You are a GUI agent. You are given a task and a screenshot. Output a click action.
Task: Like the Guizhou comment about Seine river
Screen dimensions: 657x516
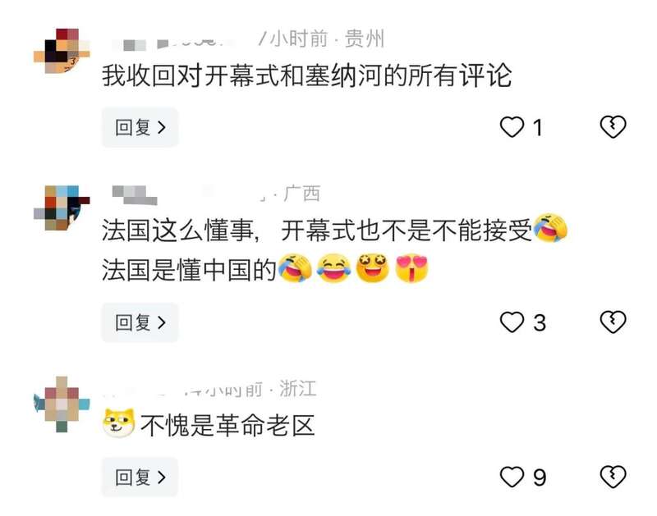click(x=512, y=127)
